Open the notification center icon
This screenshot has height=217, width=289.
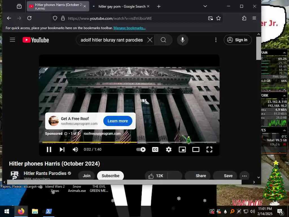[x=280, y=211]
